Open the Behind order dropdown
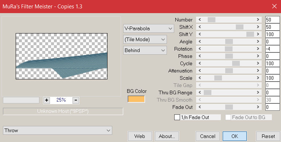The image size is (281, 142). pyautogui.click(x=145, y=50)
